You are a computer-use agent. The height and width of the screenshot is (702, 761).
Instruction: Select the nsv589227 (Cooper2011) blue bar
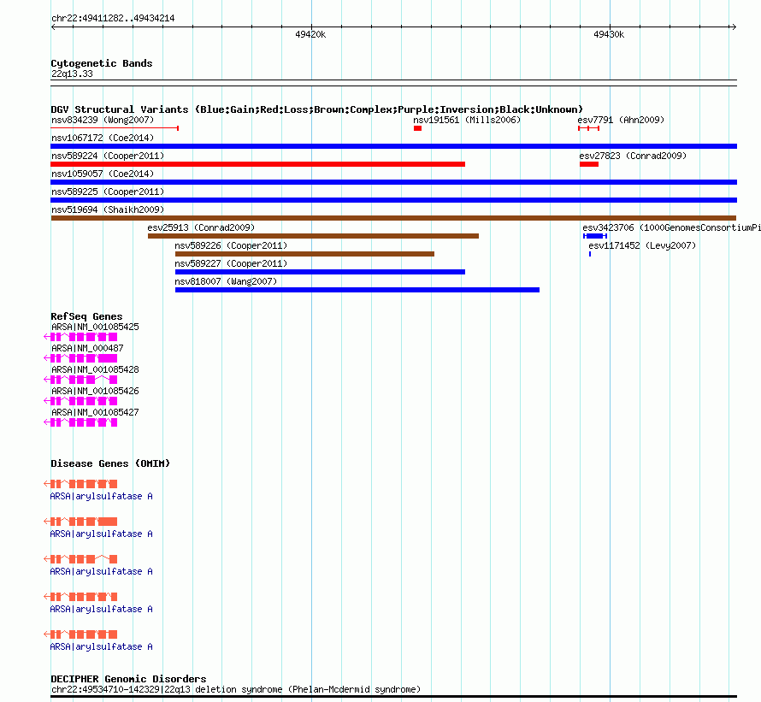320,272
